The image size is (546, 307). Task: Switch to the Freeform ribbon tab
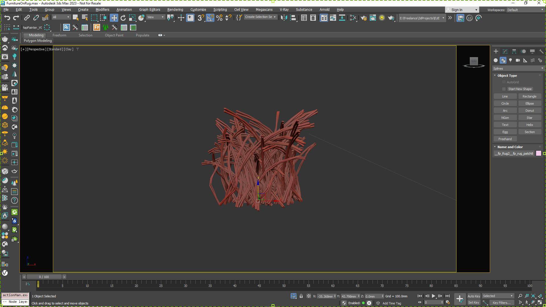(x=59, y=35)
